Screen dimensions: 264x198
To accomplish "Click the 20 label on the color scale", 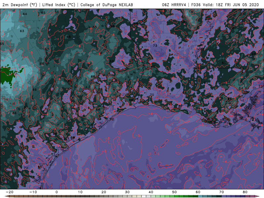I will point(104,192).
